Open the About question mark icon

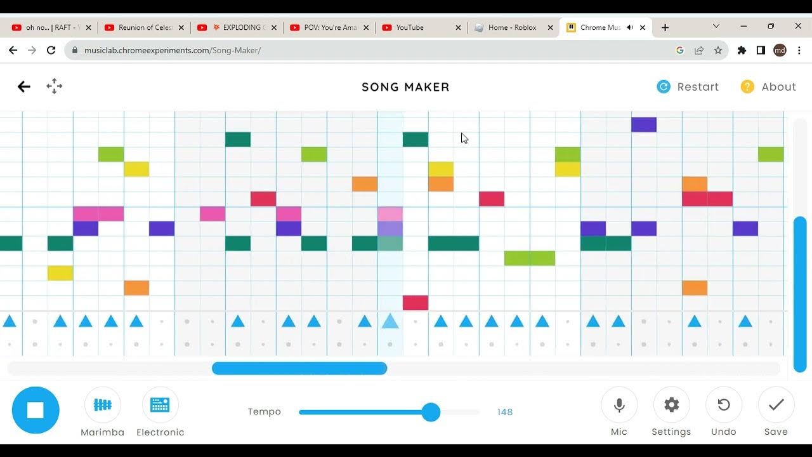click(x=747, y=87)
